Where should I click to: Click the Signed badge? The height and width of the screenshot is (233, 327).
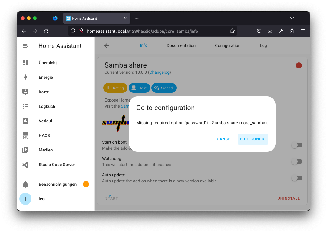coord(164,88)
